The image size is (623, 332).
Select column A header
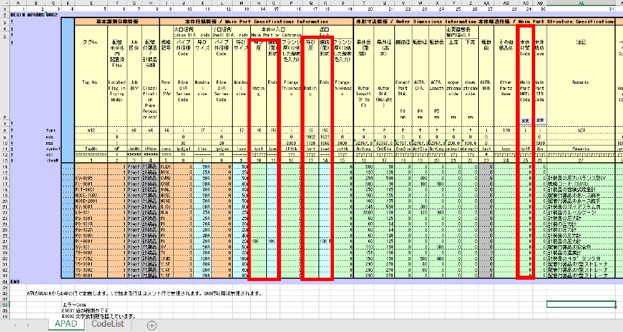pos(17,3)
